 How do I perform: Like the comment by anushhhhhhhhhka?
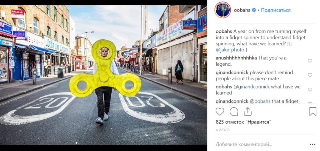pyautogui.click(x=310, y=61)
